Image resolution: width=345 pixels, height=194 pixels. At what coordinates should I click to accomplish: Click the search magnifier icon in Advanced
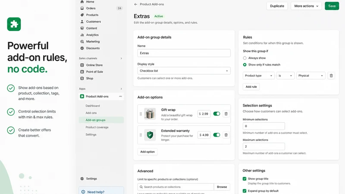point(141,187)
